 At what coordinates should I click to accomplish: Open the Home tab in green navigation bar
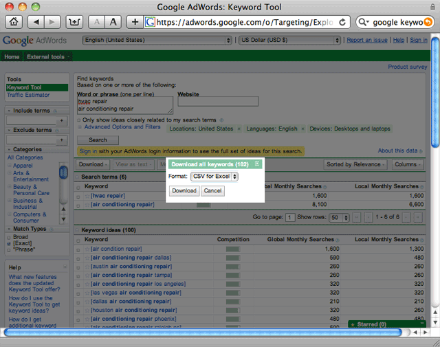click(x=12, y=56)
